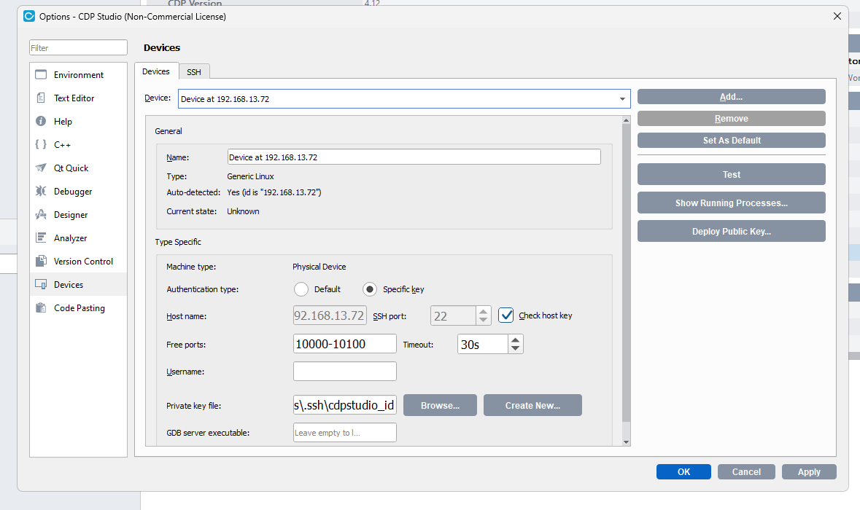Click the 'Physical Device' machine type text
Viewport: 860px width, 510px height.
coord(319,267)
